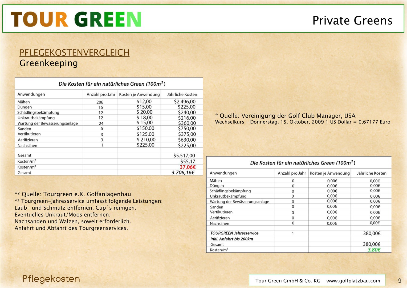
Task: Click the 'Wechselkurs' exchange rate line
Action: 303,122
